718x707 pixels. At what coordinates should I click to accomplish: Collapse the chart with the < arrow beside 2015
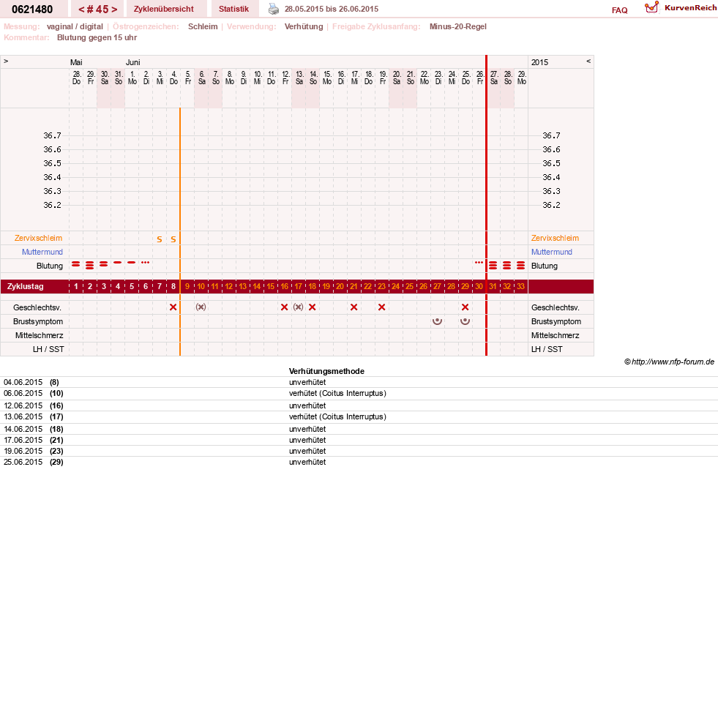pyautogui.click(x=588, y=61)
